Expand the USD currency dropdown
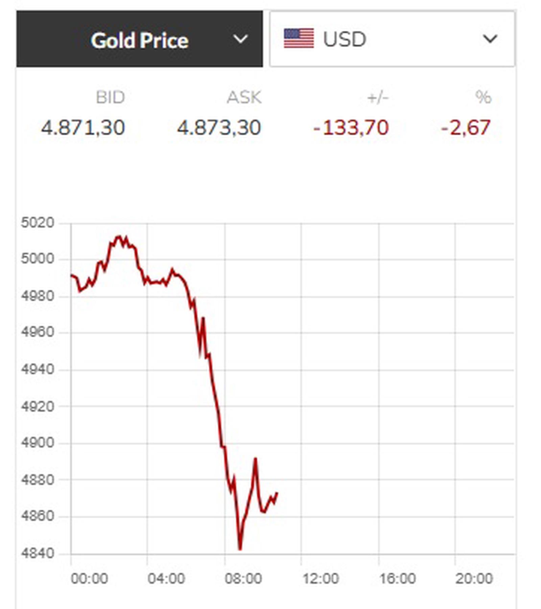The height and width of the screenshot is (609, 541). click(x=392, y=39)
